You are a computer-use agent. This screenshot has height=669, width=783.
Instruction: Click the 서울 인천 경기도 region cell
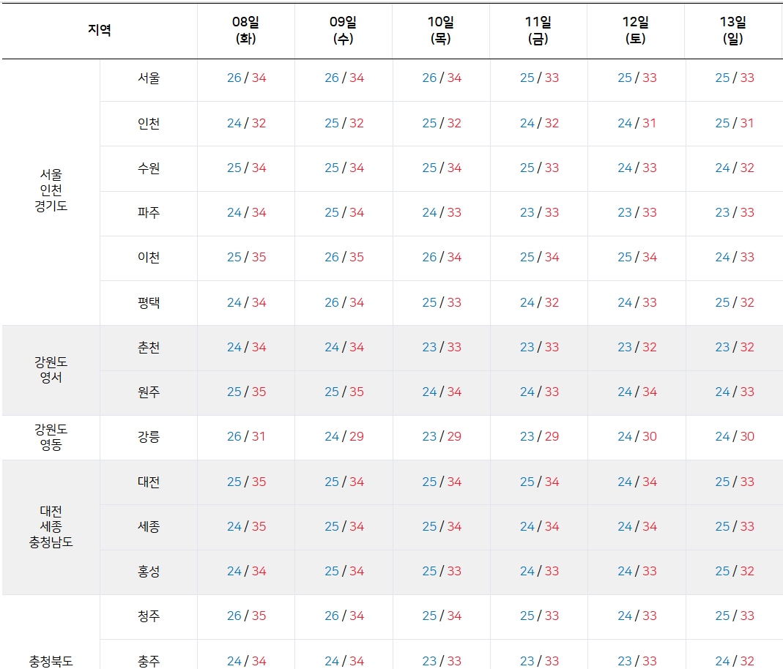pos(51,190)
